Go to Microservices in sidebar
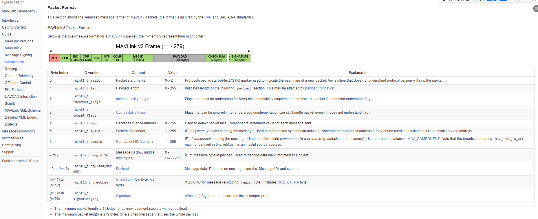Image resolution: width=538 pixels, height=219 pixels. point(13,138)
